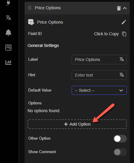Screen dimensions: 134x163
Task: Open the integrations plug icon in sidebar
Action: (8, 3)
